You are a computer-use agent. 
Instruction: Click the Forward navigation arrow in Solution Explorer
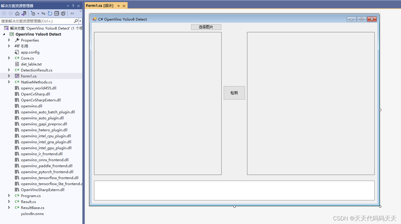click(x=11, y=13)
